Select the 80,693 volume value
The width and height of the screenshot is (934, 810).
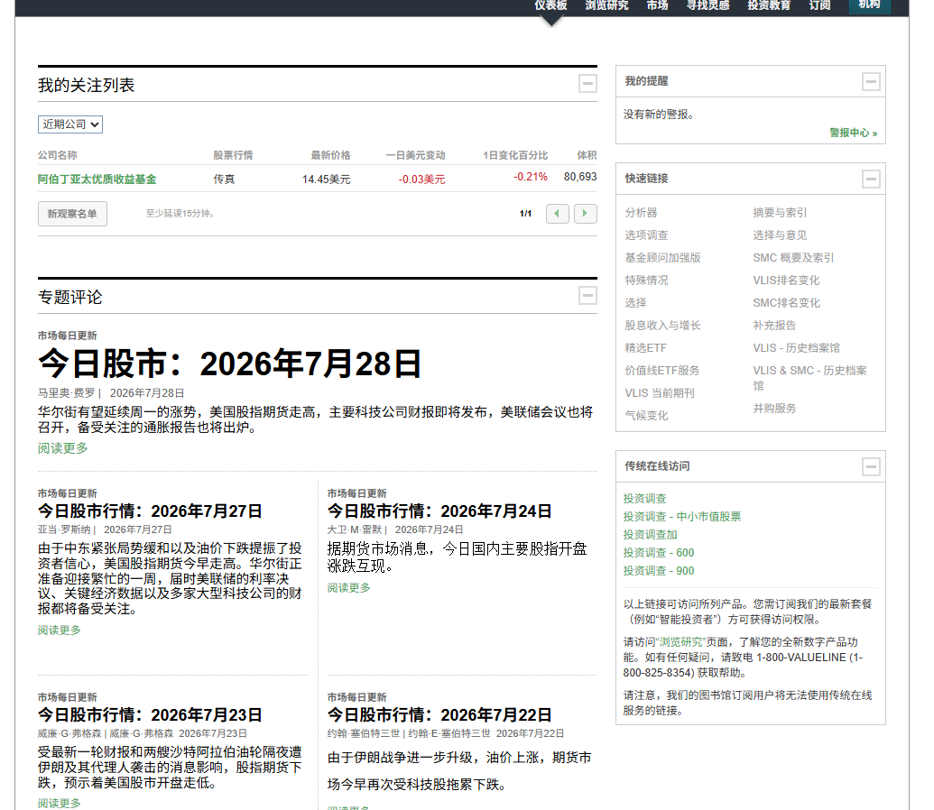click(580, 177)
